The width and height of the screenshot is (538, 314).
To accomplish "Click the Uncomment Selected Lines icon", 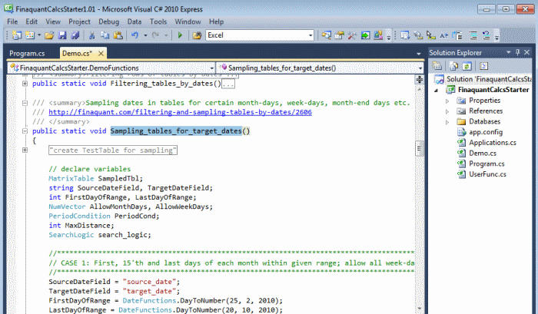I will (487, 35).
